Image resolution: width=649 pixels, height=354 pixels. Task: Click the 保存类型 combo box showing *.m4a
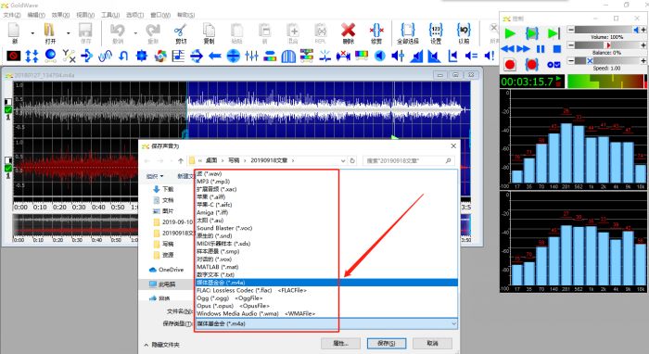click(x=326, y=323)
